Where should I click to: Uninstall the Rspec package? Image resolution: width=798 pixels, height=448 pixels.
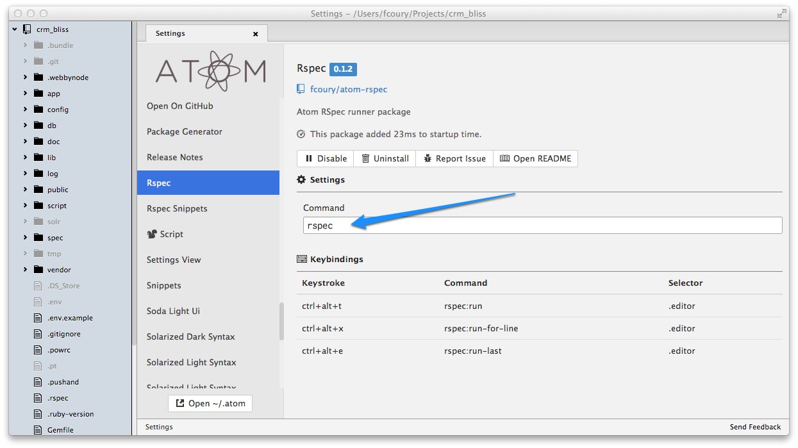tap(385, 158)
